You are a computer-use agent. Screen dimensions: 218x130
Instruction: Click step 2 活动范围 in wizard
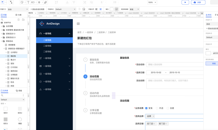(93, 78)
